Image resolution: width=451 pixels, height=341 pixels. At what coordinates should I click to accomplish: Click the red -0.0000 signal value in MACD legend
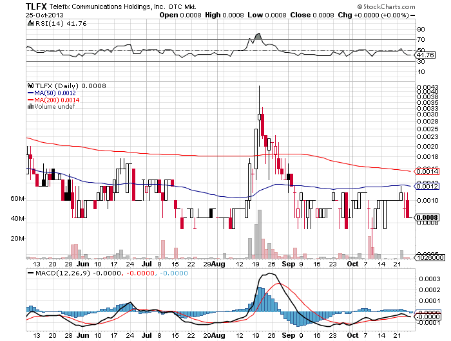click(140, 273)
